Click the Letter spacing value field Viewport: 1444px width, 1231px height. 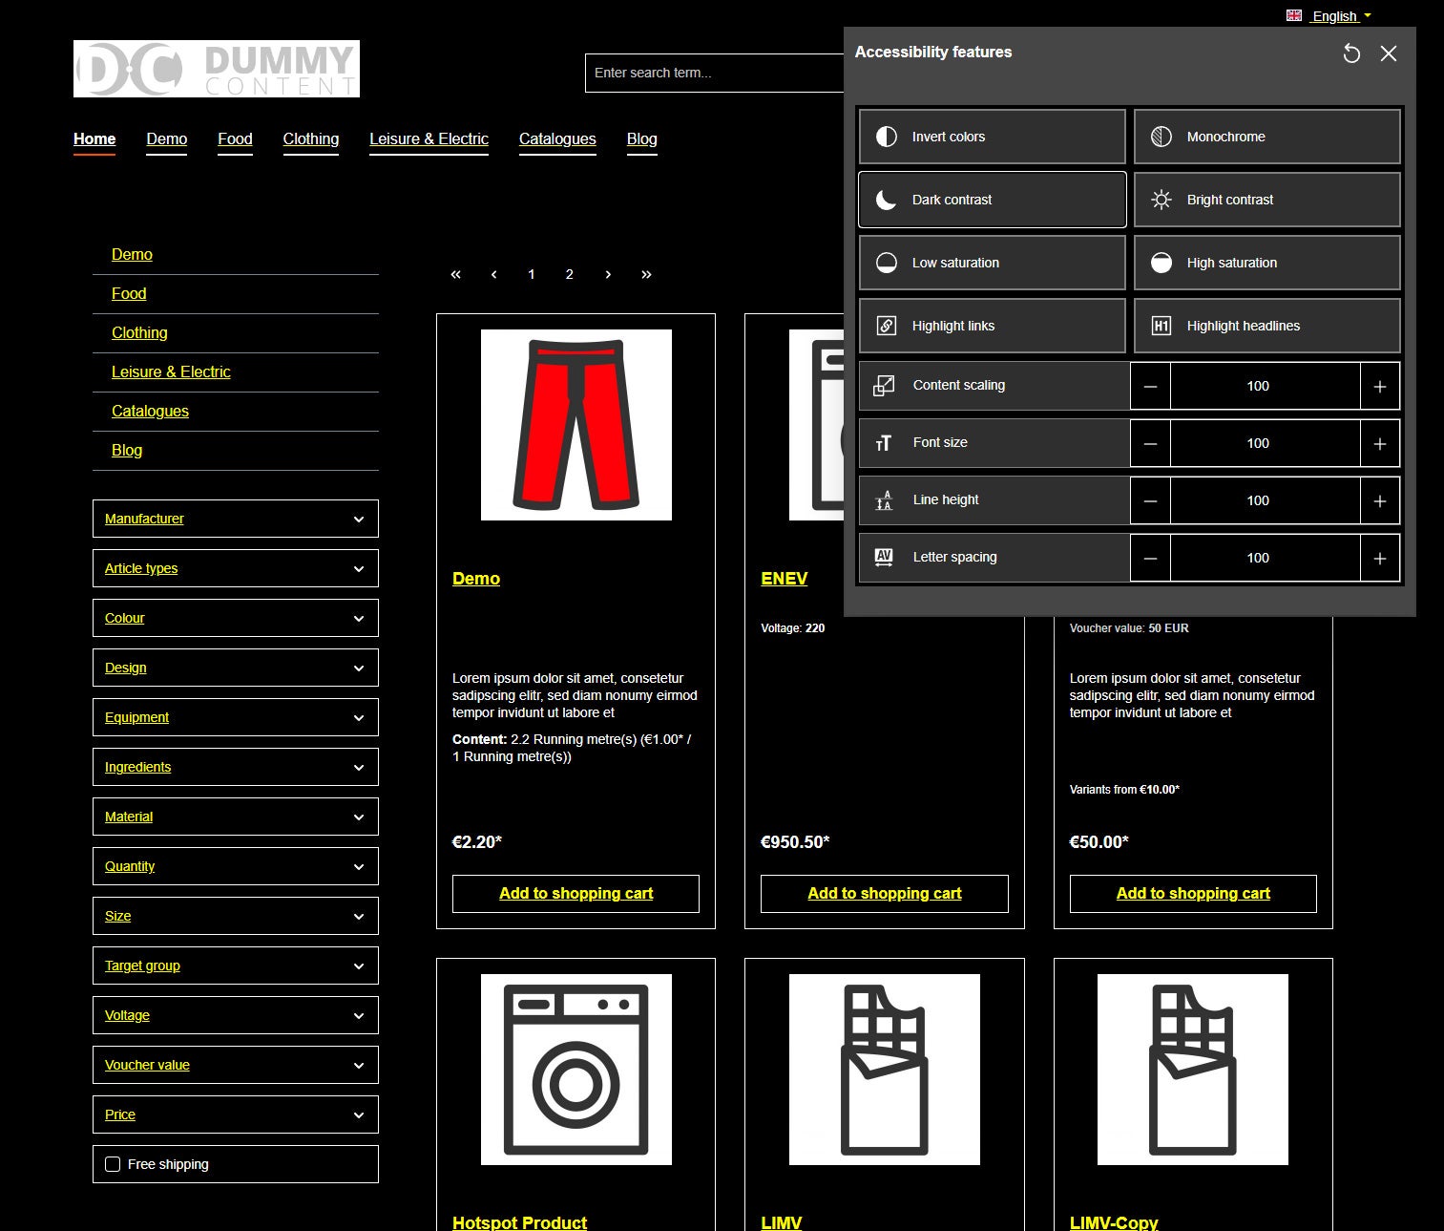point(1266,558)
